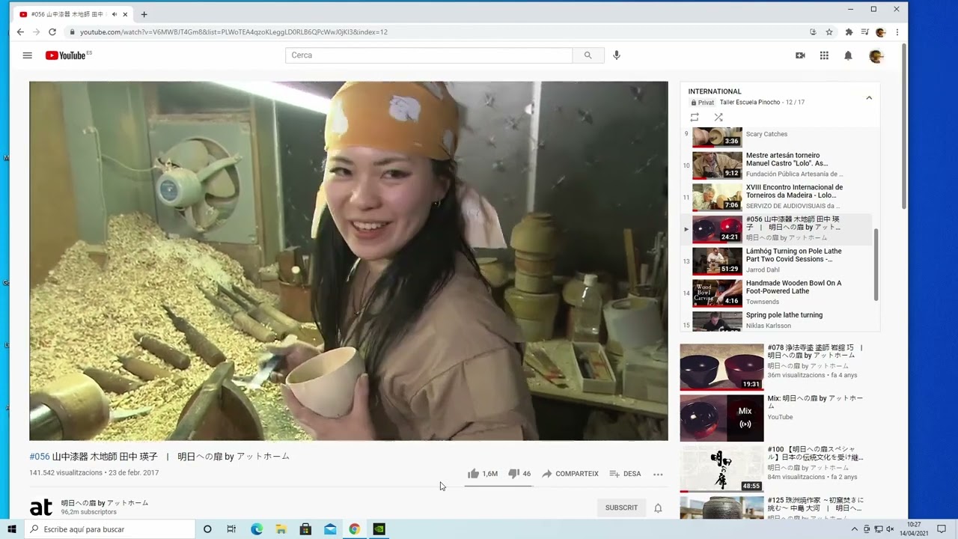Open Chrome profile avatar
The height and width of the screenshot is (539, 958).
(x=881, y=32)
